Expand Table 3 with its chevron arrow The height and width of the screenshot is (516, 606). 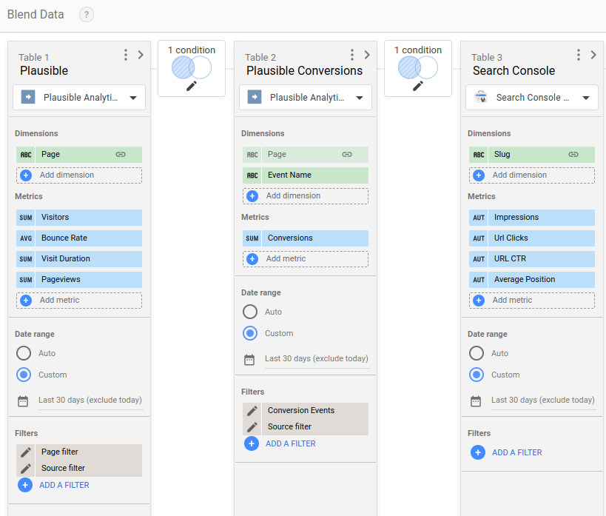[592, 56]
